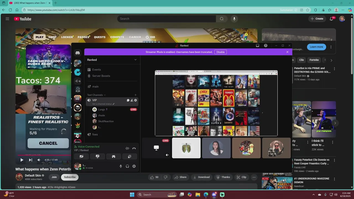Open VIP channel settings gear
The width and height of the screenshot is (354, 199).
pyautogui.click(x=136, y=100)
